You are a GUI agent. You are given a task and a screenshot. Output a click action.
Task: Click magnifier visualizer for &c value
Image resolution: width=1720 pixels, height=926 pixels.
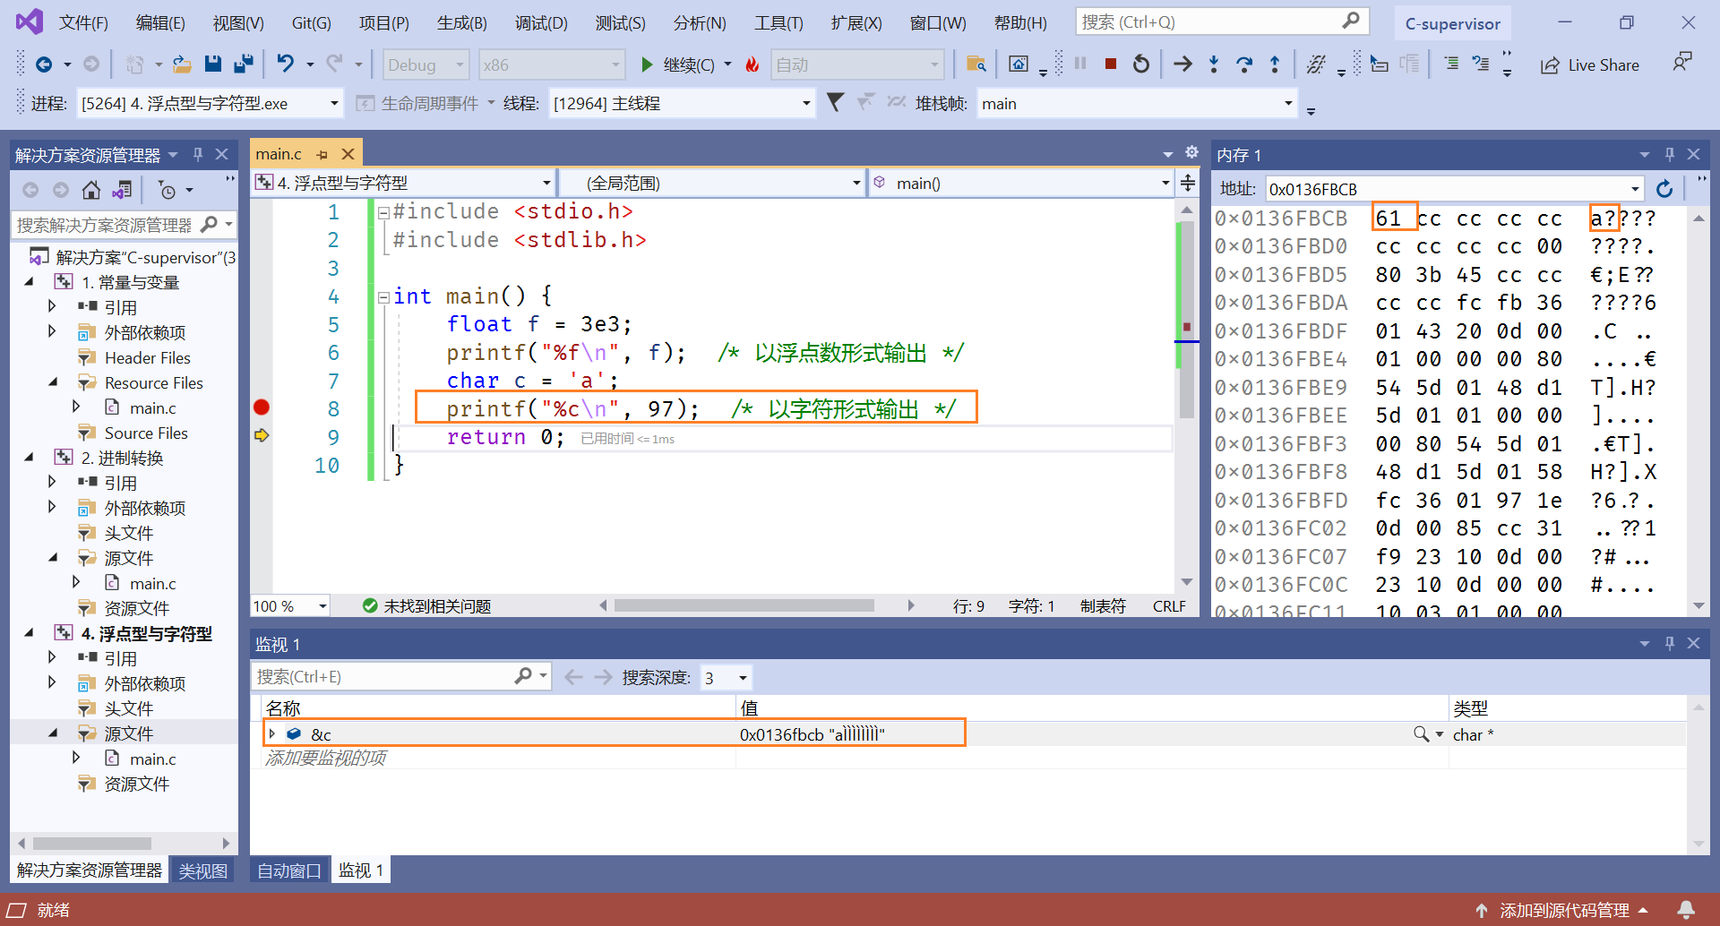pyautogui.click(x=1421, y=734)
